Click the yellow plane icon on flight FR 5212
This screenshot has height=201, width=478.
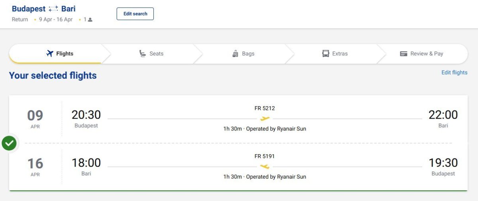pyautogui.click(x=265, y=119)
